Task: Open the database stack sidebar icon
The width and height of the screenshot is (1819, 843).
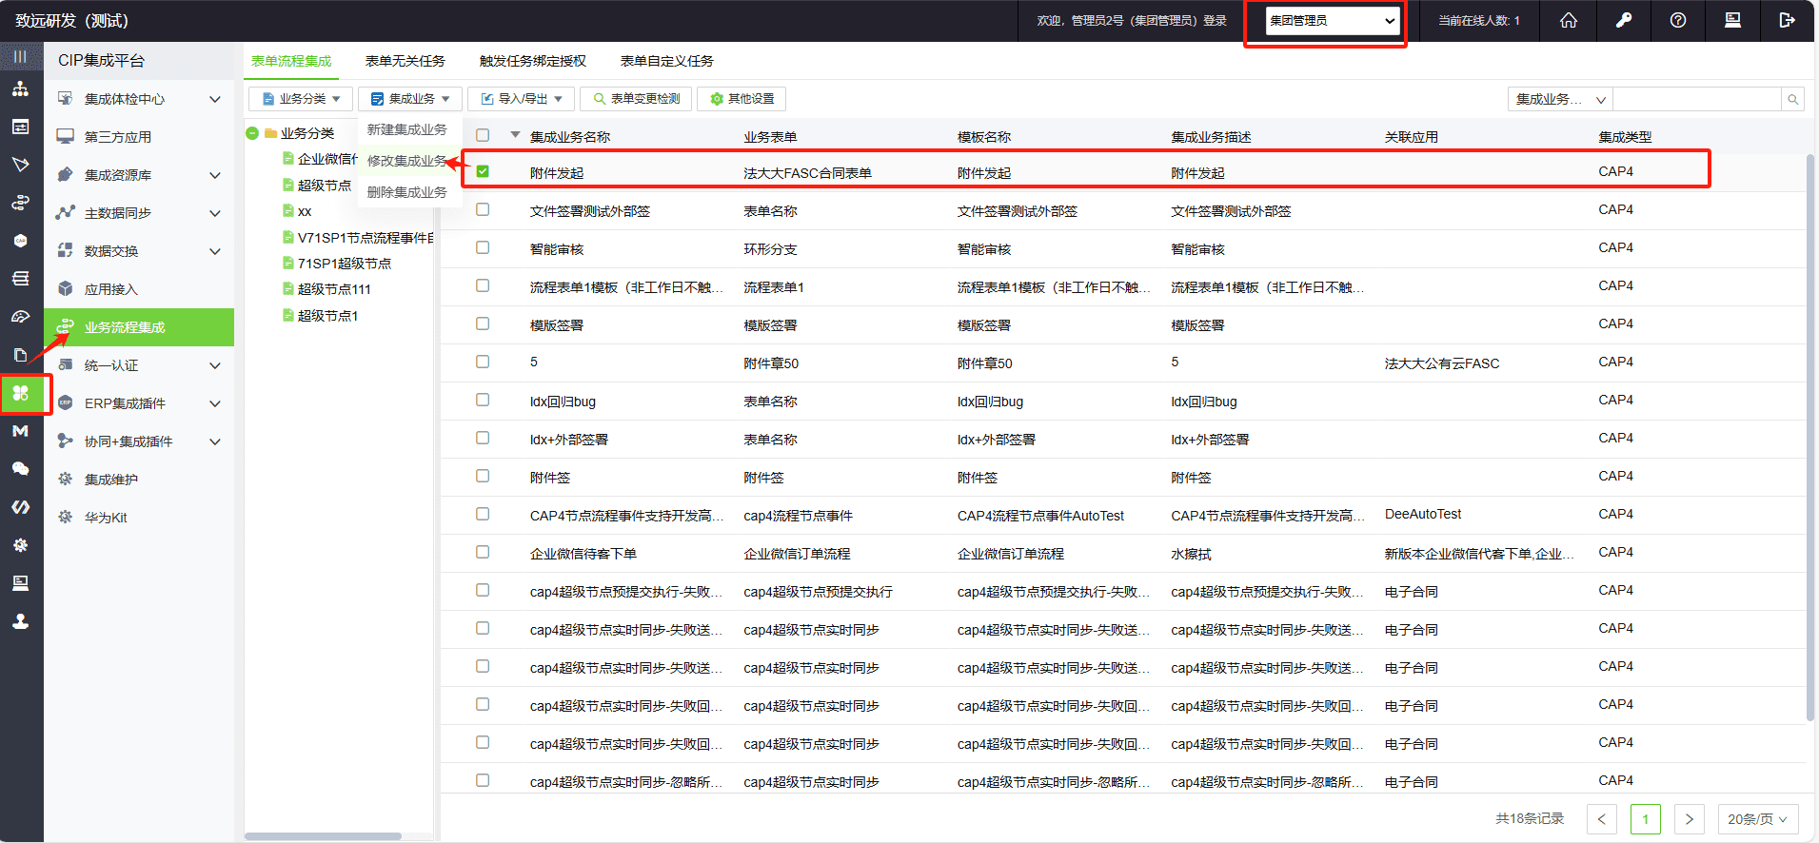Action: point(20,279)
